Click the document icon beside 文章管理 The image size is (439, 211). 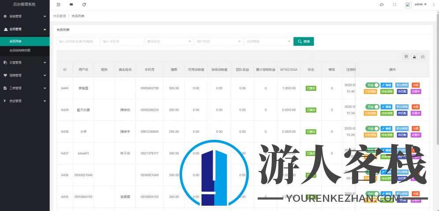pyautogui.click(x=5, y=62)
